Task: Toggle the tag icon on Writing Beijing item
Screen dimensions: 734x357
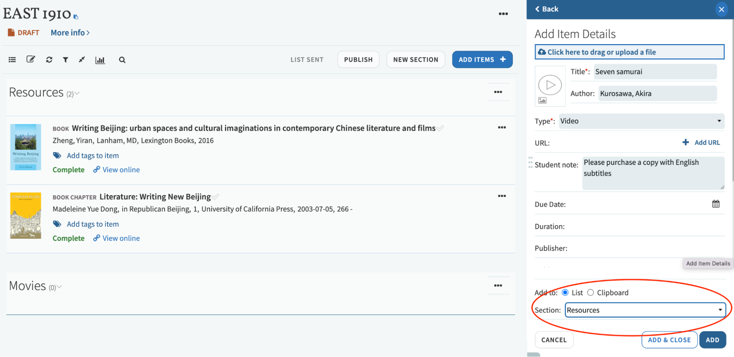Action: click(x=57, y=155)
